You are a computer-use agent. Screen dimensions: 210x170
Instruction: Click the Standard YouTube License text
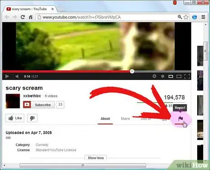pyautogui.click(x=56, y=150)
